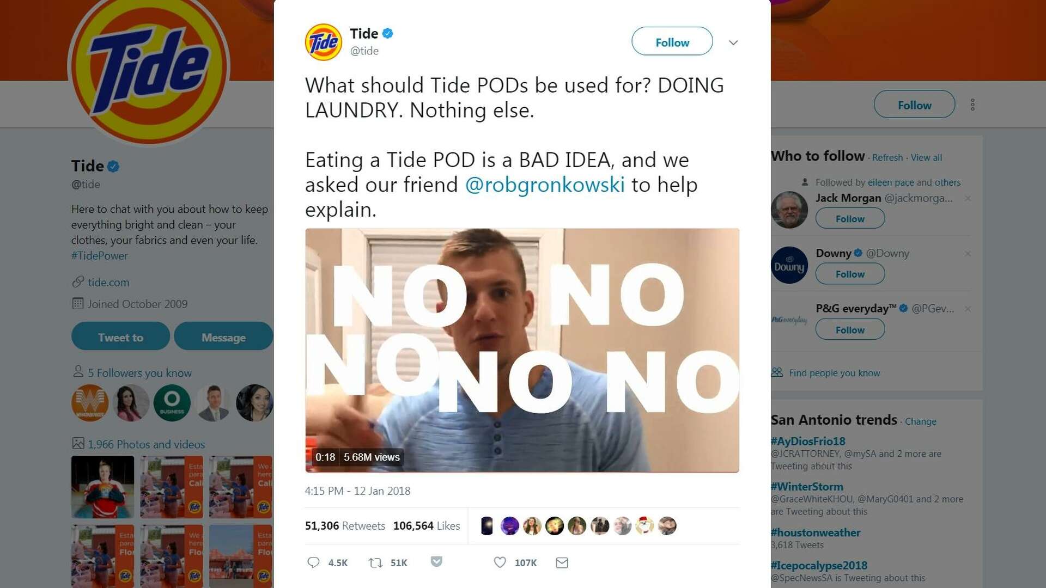
Task: Click the Tweet to button
Action: tap(120, 336)
